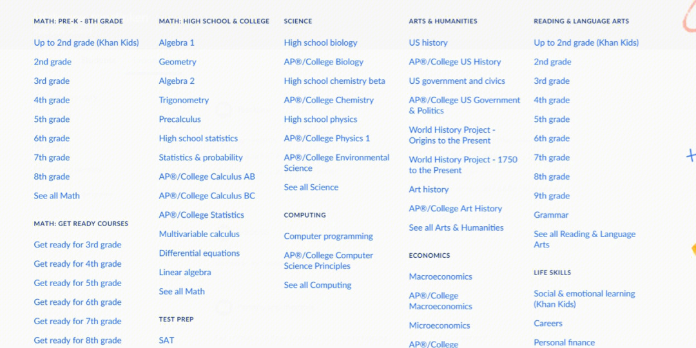
Task: Open Algebra 2 course
Action: [177, 81]
